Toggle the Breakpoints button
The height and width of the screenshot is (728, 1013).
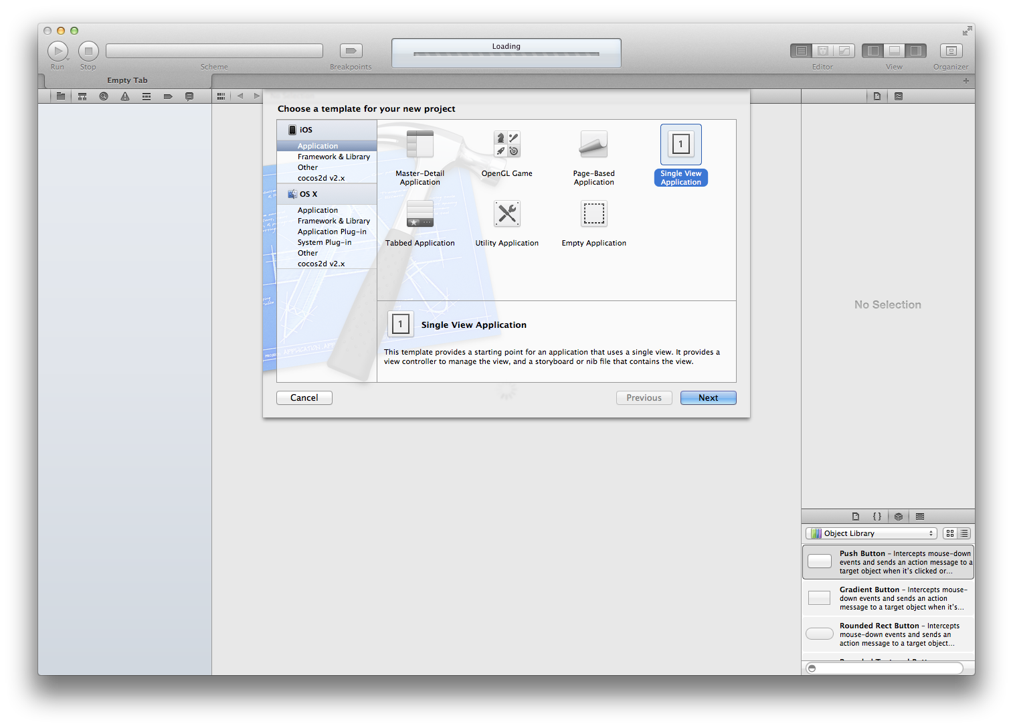pyautogui.click(x=351, y=51)
